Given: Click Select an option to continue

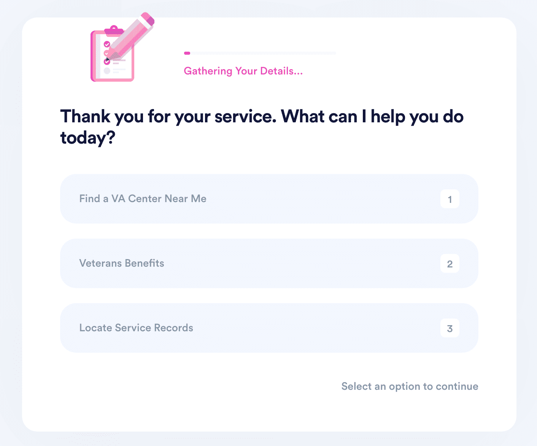Looking at the screenshot, I should point(410,386).
